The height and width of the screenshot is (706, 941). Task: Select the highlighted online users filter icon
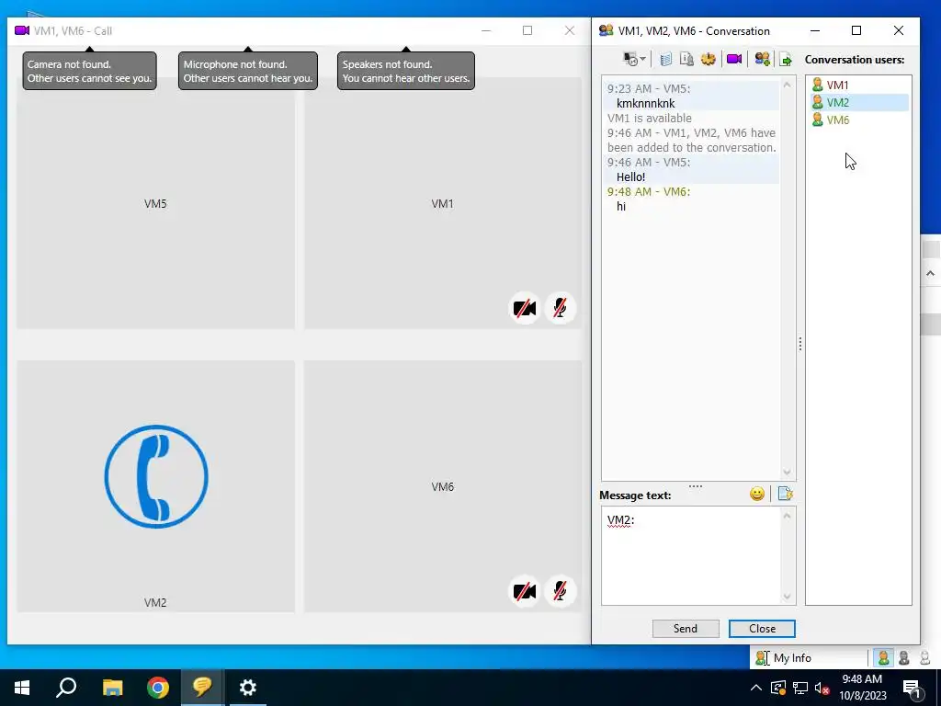[x=883, y=658]
